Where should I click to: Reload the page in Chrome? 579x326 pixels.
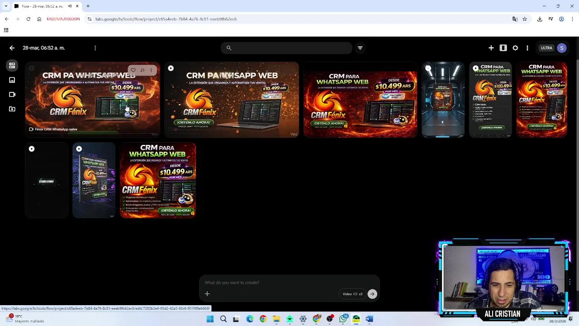(x=28, y=19)
